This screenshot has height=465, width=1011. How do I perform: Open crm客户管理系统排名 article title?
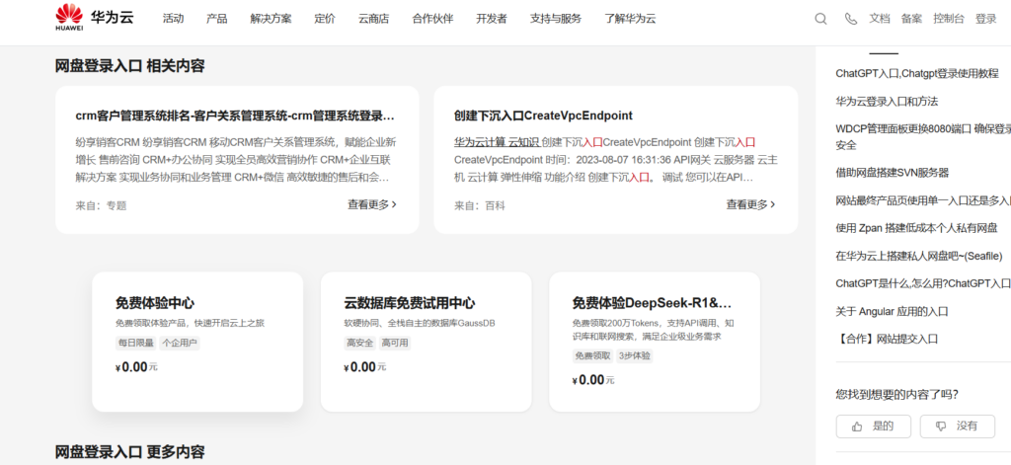pyautogui.click(x=235, y=116)
